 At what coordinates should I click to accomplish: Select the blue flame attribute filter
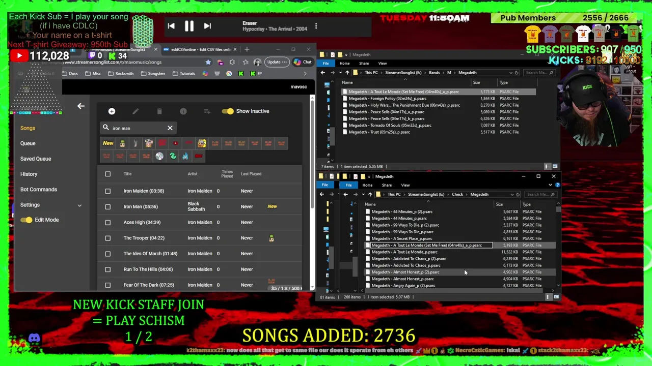pos(185,156)
